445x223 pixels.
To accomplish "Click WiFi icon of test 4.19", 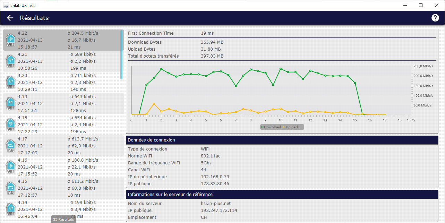I will (11, 104).
